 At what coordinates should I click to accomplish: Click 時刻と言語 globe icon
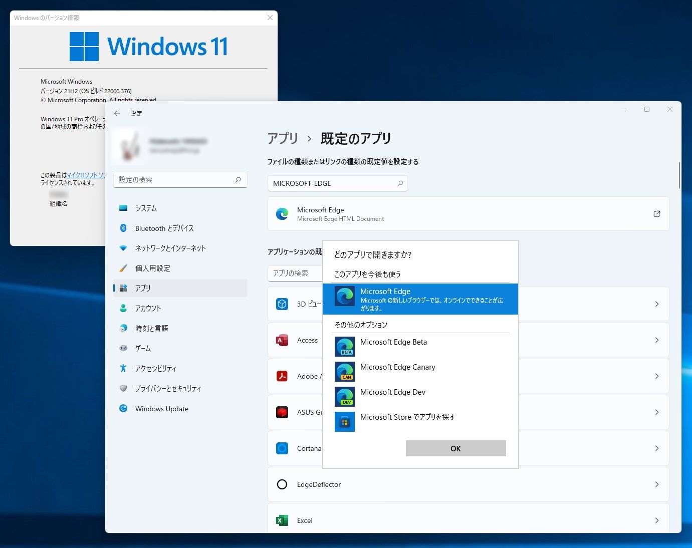pyautogui.click(x=123, y=328)
